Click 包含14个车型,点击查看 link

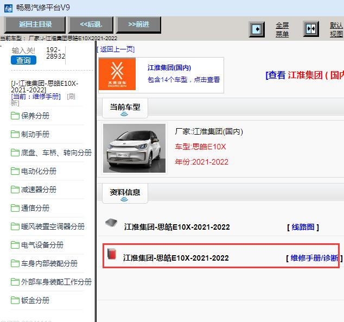point(184,79)
